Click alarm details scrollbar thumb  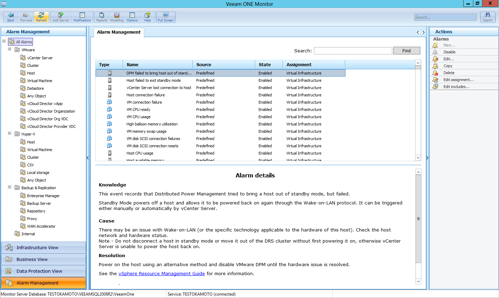click(418, 219)
